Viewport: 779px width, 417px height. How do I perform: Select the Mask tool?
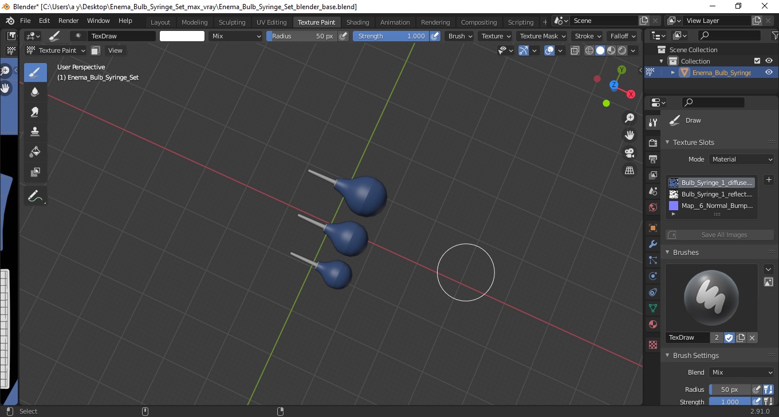tap(36, 172)
